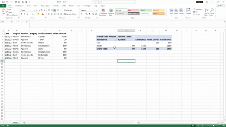Screen dimensions: 226x127
Task: Apply comma style number format
Action: coord(89,14)
